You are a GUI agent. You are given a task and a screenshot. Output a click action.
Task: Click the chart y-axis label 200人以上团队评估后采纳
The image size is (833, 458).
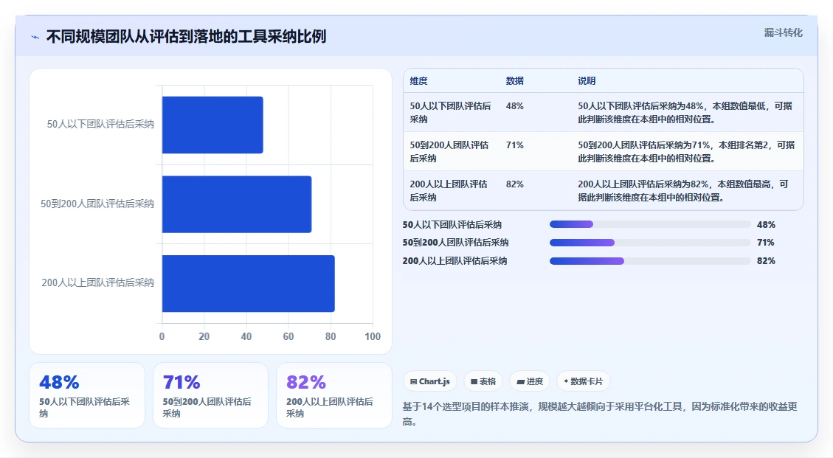(97, 282)
